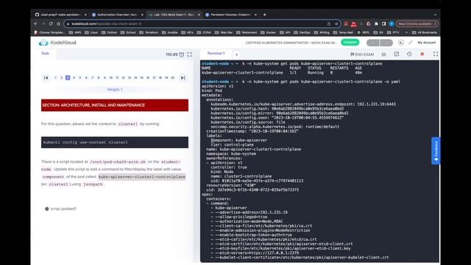Jump to the first question arrow
471x265 pixels.
coord(46,78)
